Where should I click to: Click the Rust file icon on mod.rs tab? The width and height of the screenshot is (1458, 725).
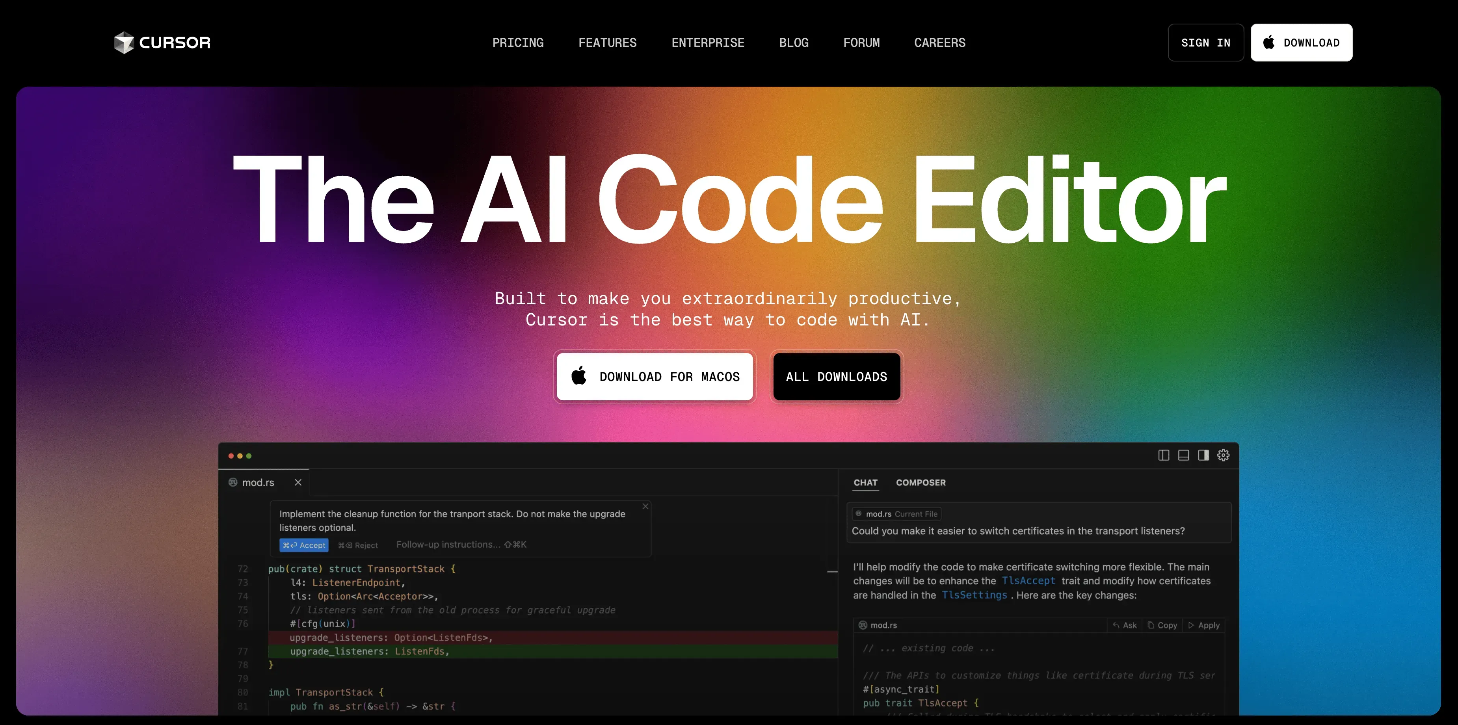[x=233, y=482]
